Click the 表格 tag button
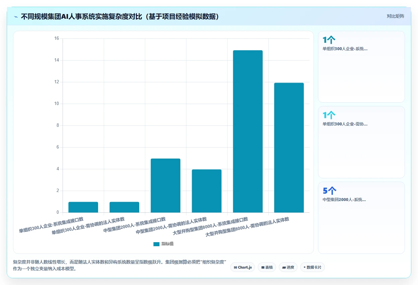 point(267,267)
